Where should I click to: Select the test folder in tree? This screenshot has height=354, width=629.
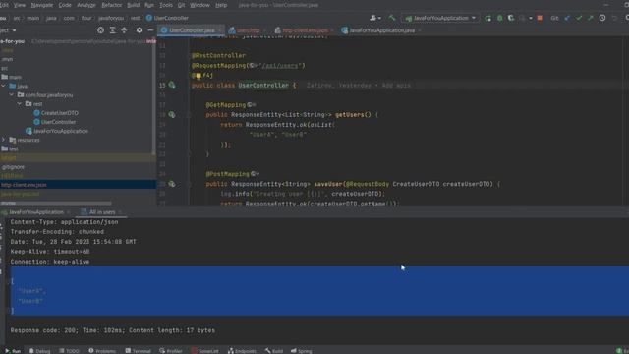[x=13, y=148]
